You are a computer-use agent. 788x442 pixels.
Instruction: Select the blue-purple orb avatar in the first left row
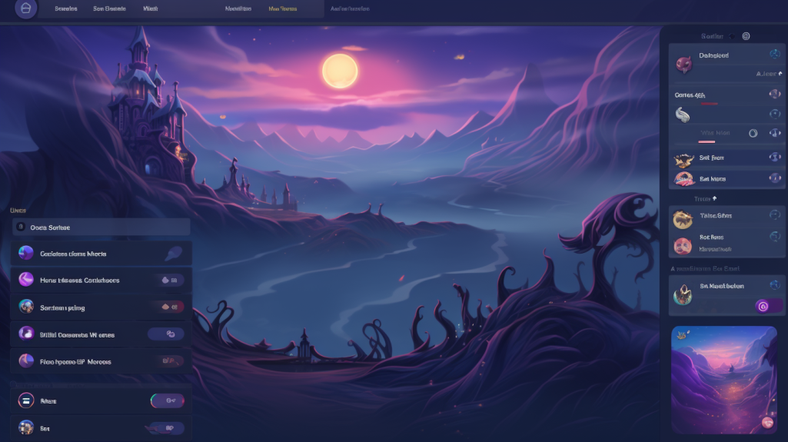click(x=26, y=253)
